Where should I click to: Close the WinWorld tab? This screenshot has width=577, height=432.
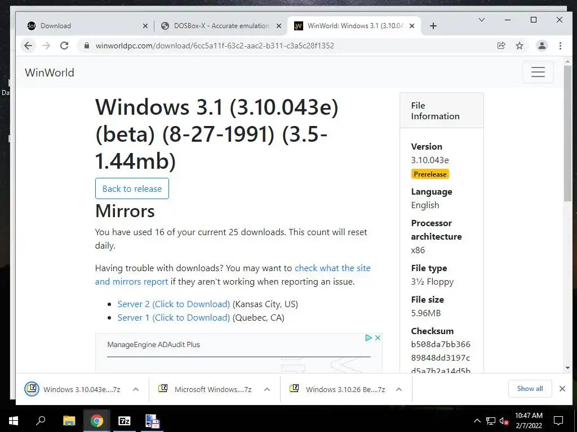pyautogui.click(x=412, y=26)
